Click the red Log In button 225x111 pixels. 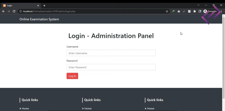coord(72,76)
